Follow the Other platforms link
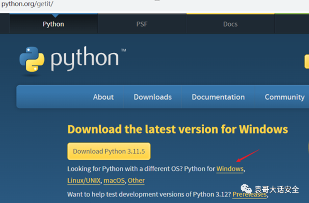The width and height of the screenshot is (309, 203). [x=136, y=181]
